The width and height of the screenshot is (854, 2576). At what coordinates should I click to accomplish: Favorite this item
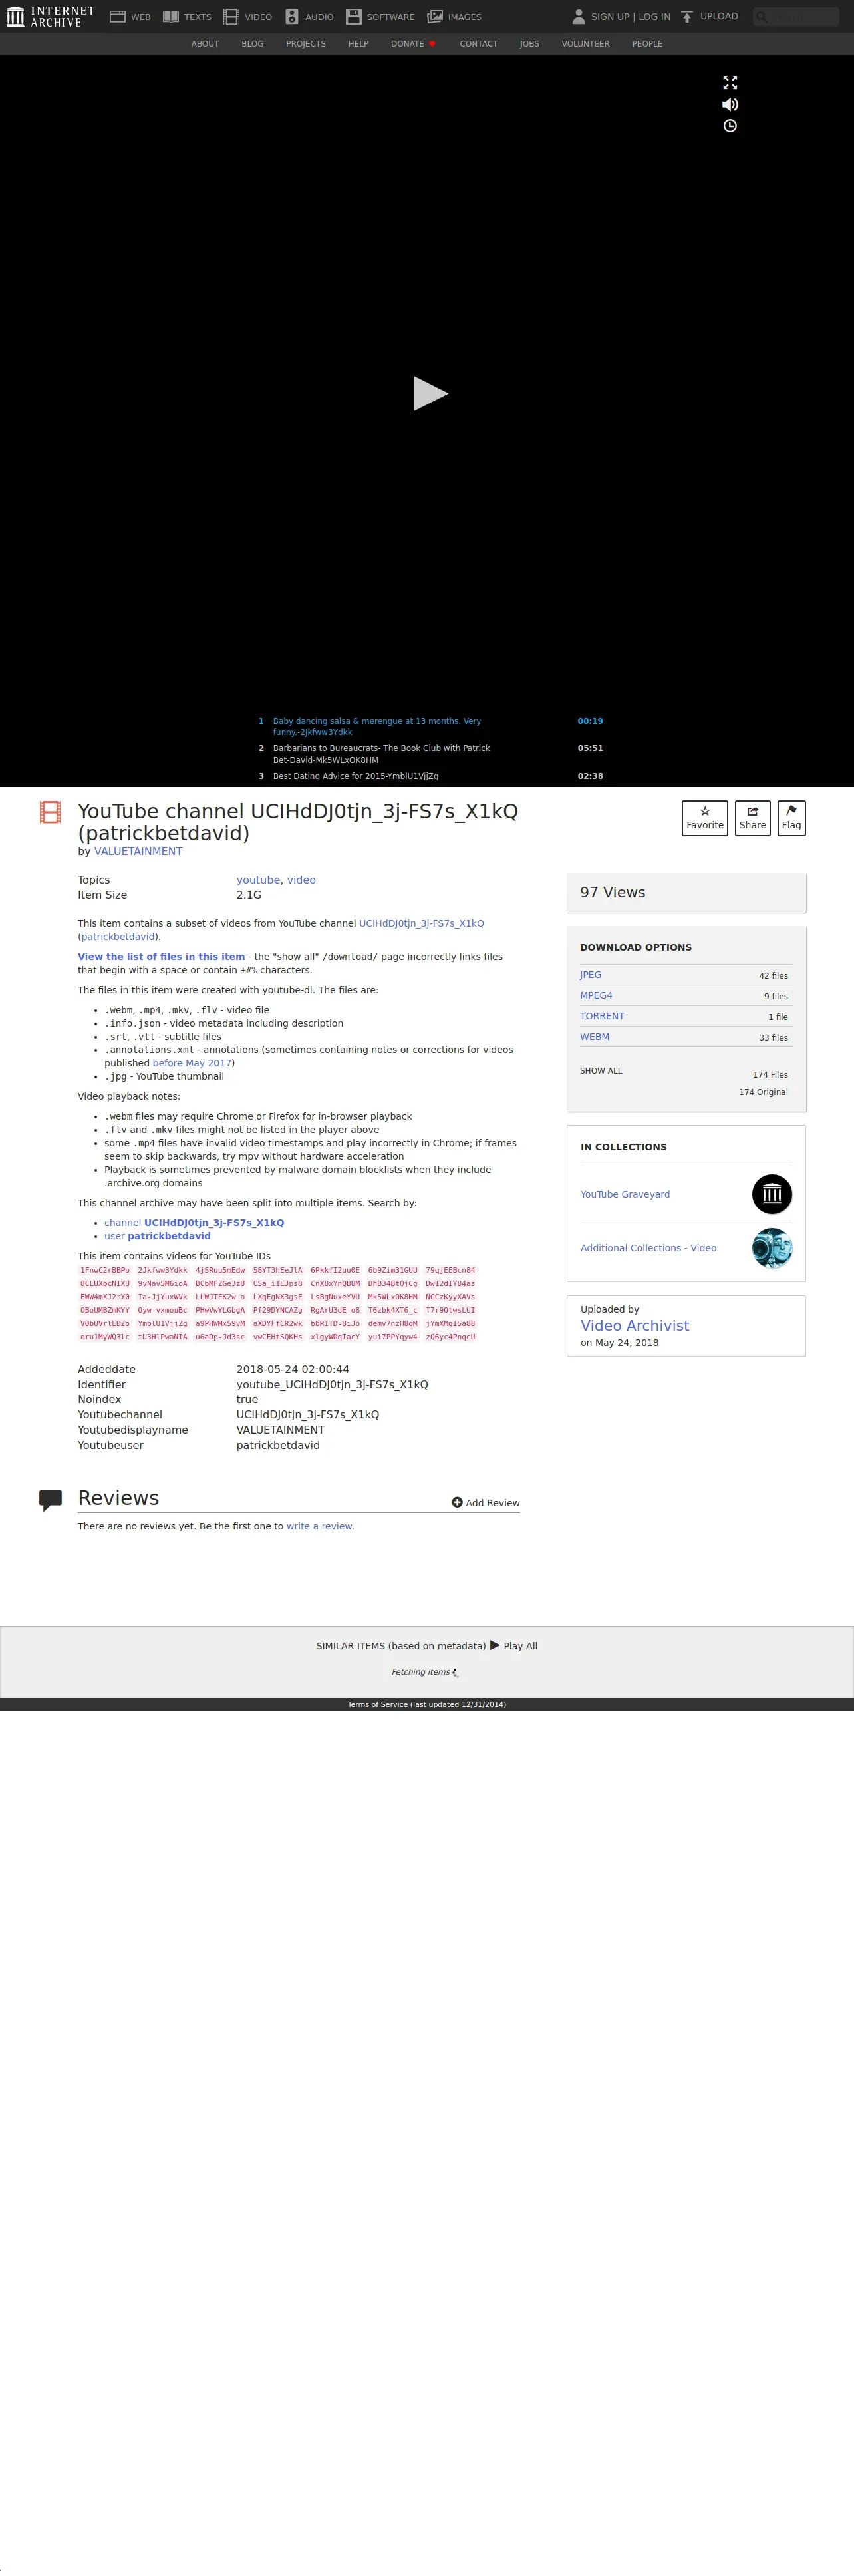click(x=705, y=818)
